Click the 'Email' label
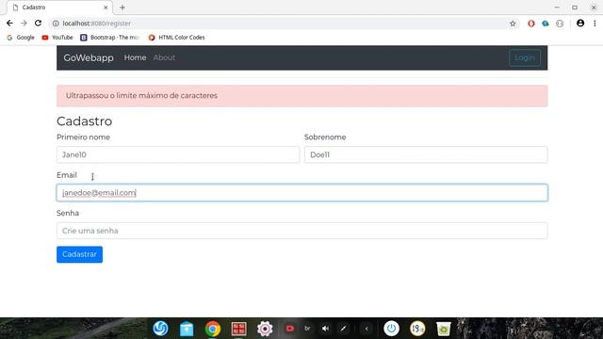The height and width of the screenshot is (339, 603). pyautogui.click(x=67, y=175)
